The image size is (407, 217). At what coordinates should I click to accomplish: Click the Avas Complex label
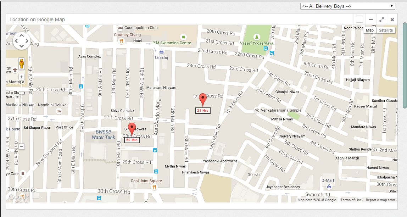click(x=90, y=56)
